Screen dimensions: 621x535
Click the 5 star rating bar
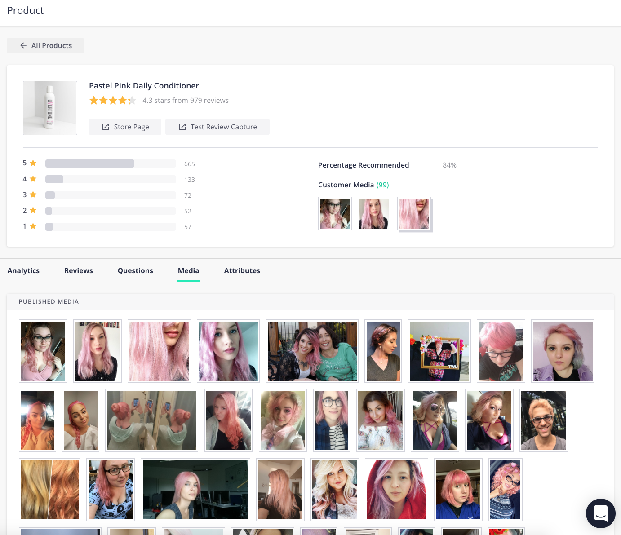point(111,164)
